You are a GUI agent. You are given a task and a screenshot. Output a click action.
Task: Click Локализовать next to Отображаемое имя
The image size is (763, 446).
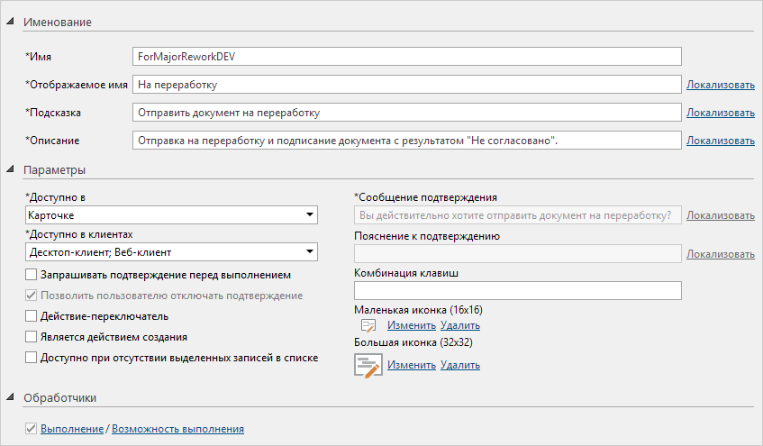[x=720, y=85]
